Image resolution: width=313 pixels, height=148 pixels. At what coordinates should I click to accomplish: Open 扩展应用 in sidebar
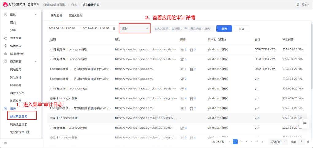pyautogui.click(x=16, y=101)
